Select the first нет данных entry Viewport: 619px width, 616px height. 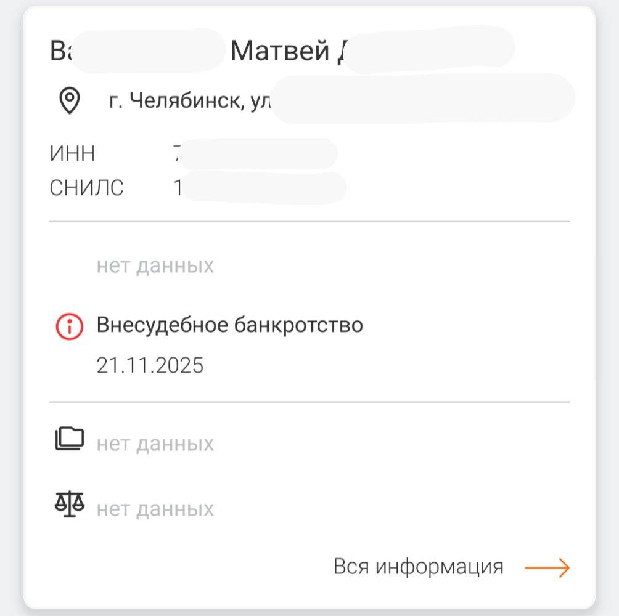coord(155,265)
